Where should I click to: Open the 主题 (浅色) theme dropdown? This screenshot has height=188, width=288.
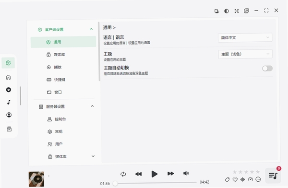click(245, 54)
